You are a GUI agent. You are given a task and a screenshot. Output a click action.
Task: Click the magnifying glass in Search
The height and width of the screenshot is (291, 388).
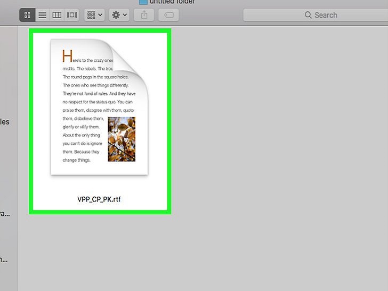tap(308, 15)
